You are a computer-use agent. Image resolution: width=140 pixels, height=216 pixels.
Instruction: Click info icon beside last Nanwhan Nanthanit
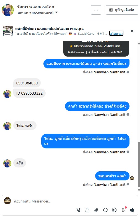point(128,184)
